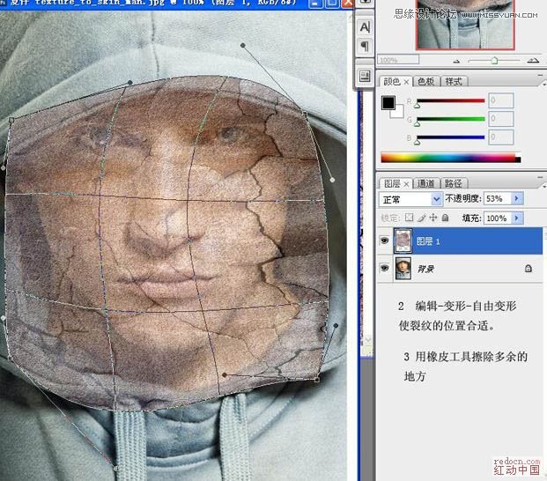The image size is (547, 481).
Task: Switch to the 路径 Paths tab
Action: point(454,183)
